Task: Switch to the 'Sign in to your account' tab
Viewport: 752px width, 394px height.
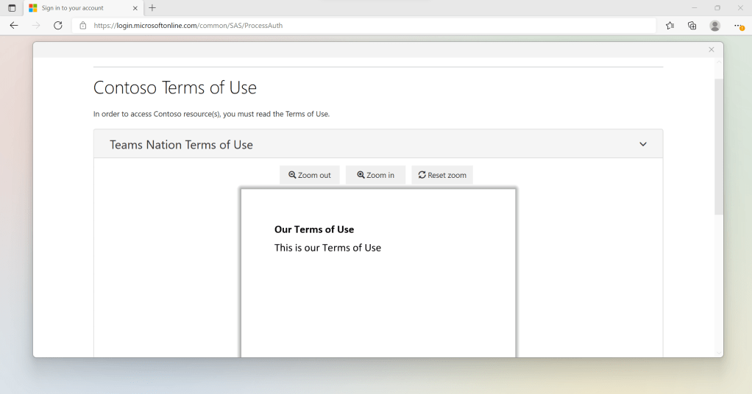Action: coord(74,8)
